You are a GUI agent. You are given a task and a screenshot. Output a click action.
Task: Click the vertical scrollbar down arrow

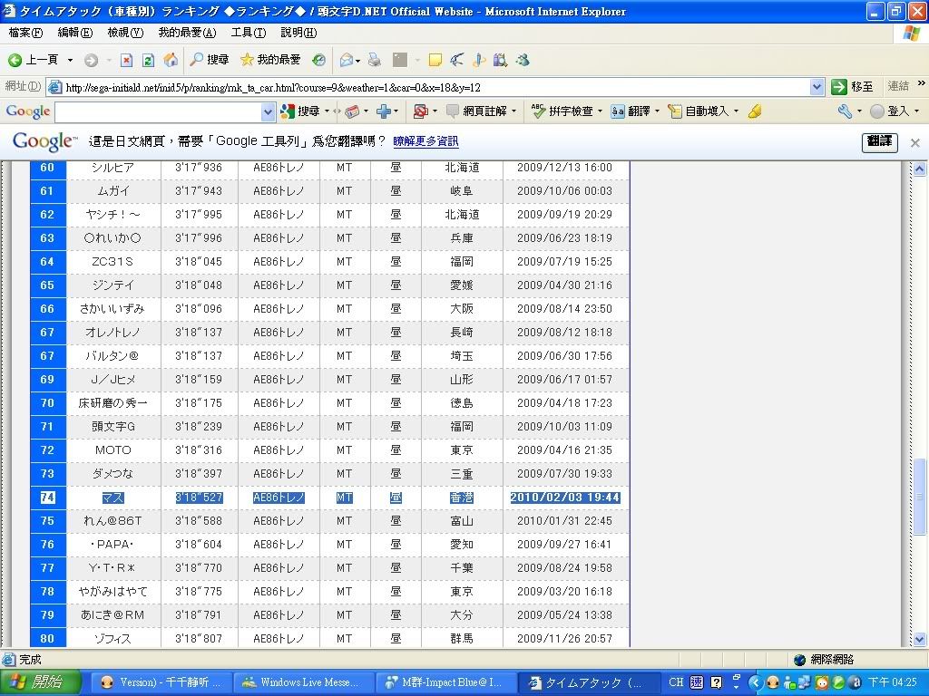coord(919,639)
